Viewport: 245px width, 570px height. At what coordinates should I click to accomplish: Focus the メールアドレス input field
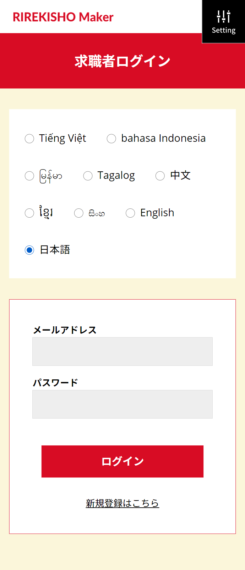point(123,352)
